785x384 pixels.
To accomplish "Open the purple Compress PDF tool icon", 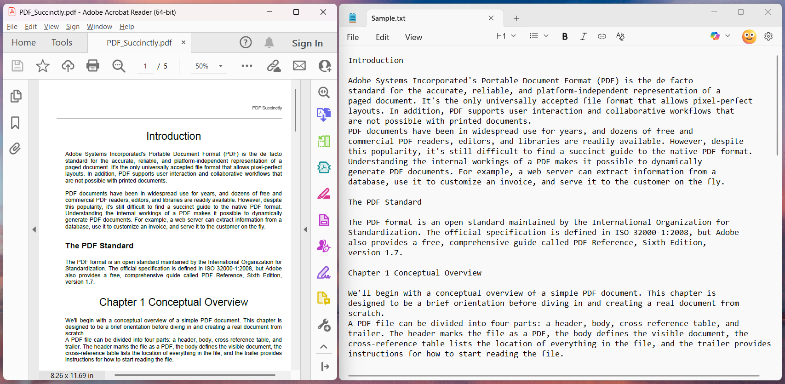I will click(324, 220).
